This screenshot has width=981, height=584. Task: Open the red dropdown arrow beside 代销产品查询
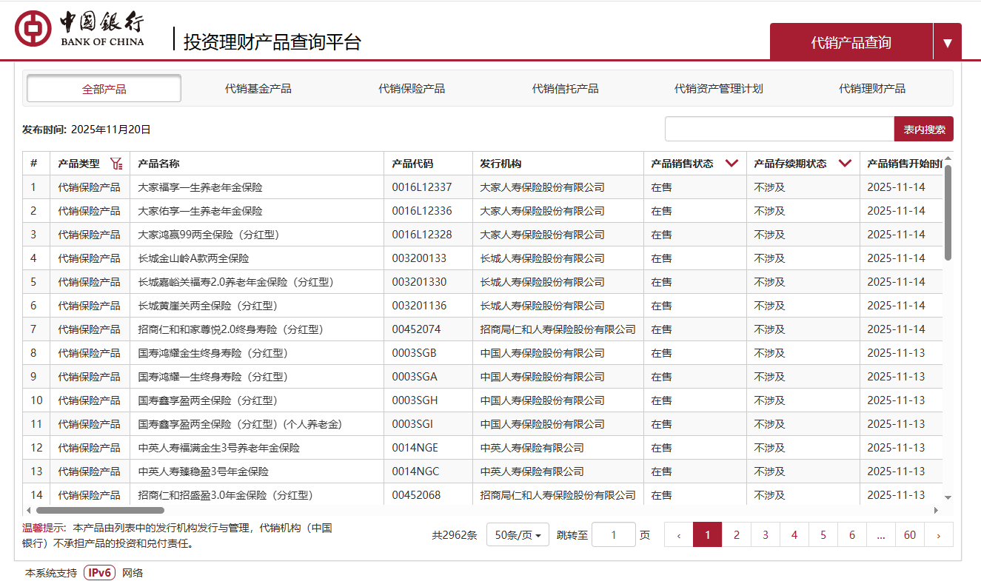948,41
